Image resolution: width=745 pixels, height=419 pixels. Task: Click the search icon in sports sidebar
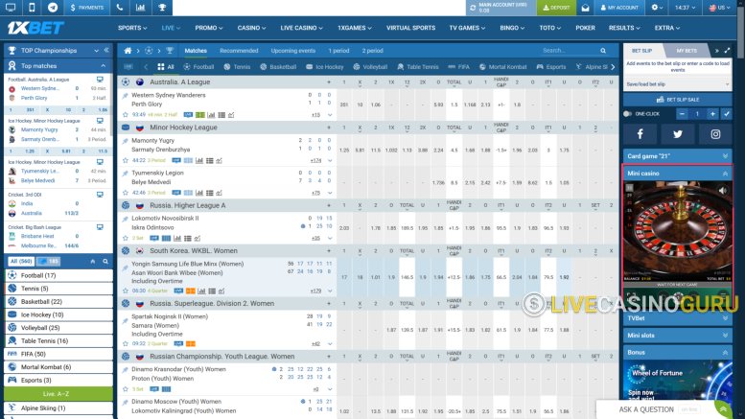tap(105, 262)
